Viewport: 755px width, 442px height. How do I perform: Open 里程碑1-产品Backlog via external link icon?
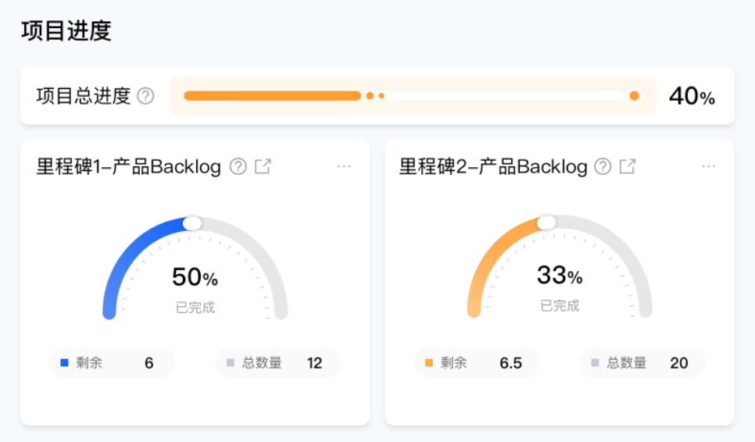[263, 166]
